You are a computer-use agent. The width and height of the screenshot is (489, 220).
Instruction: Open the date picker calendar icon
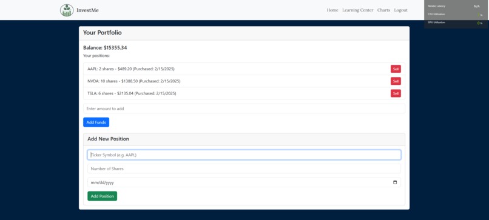click(395, 182)
